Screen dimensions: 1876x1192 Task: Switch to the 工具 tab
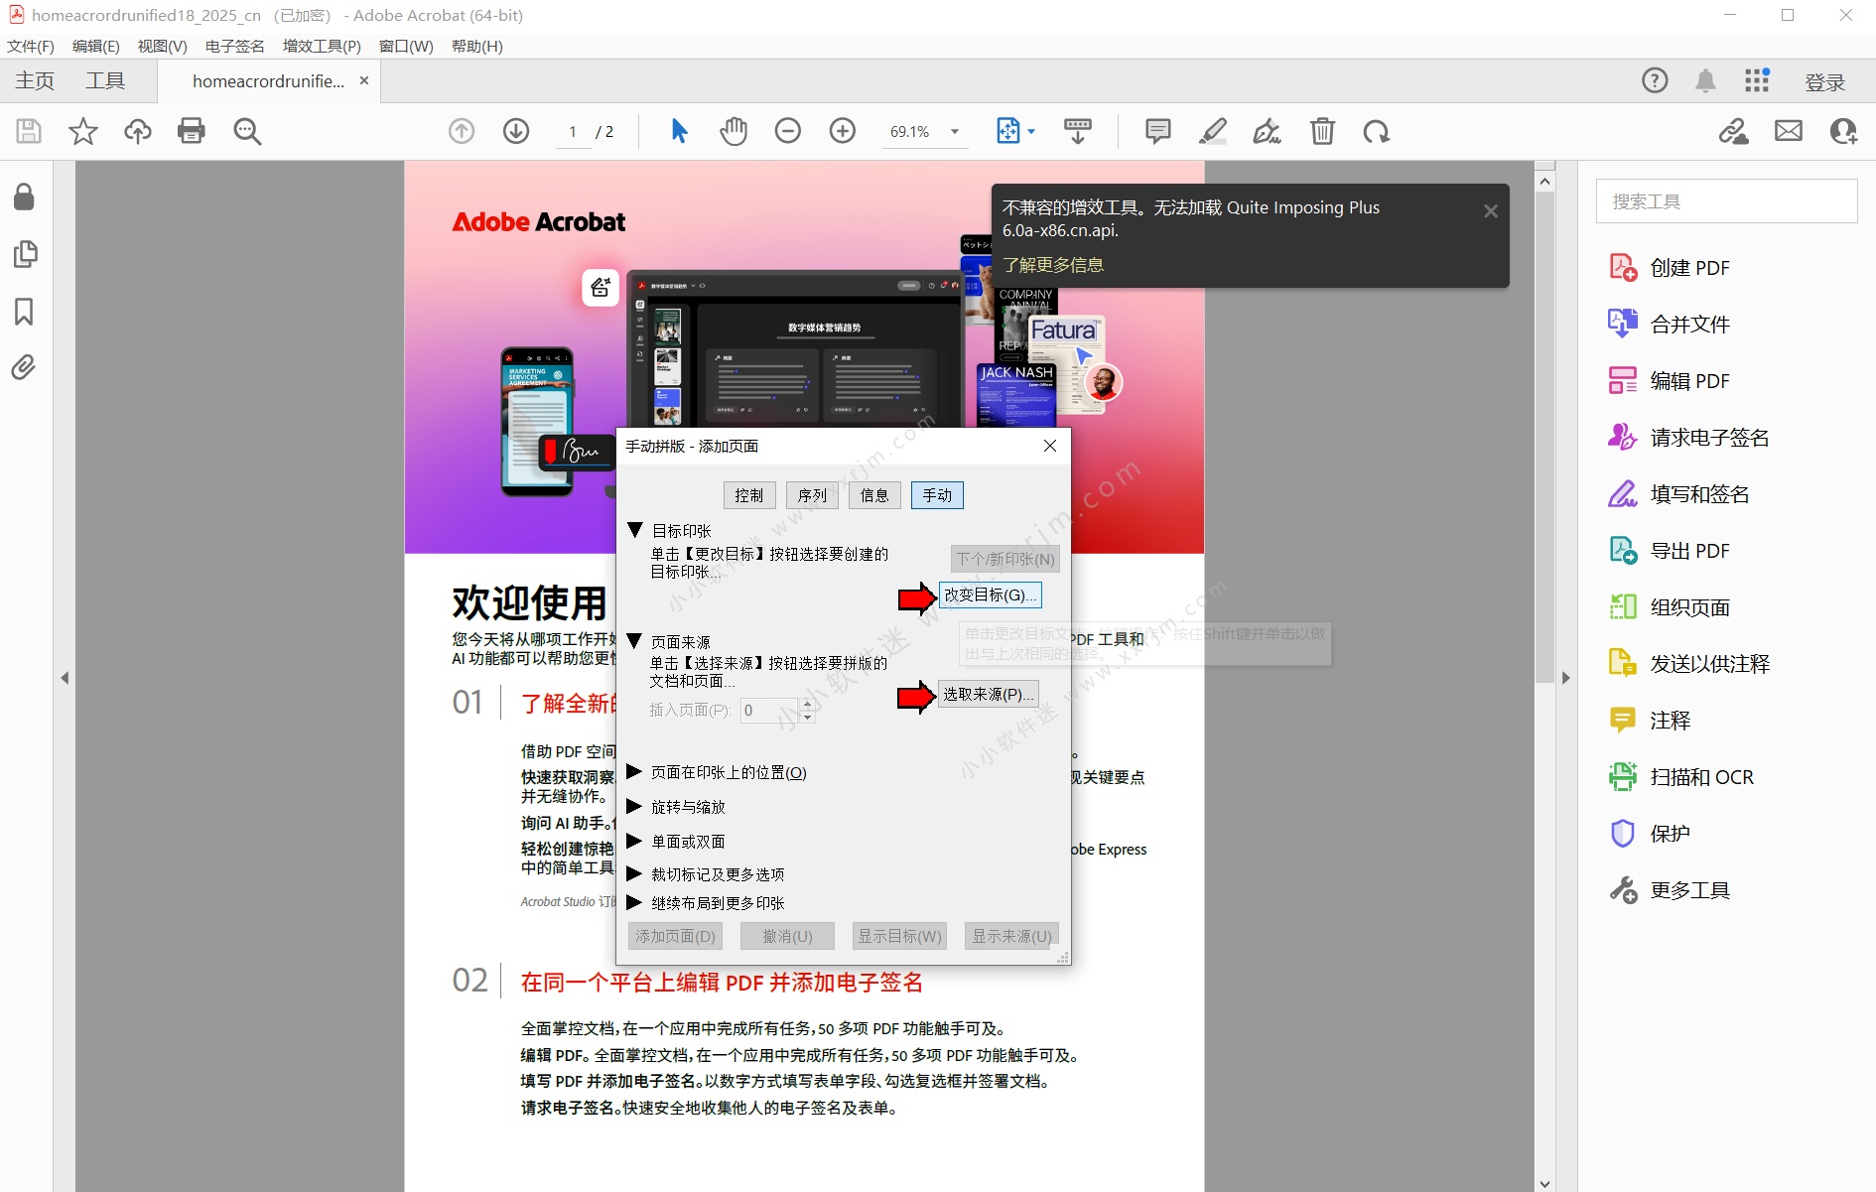point(105,81)
